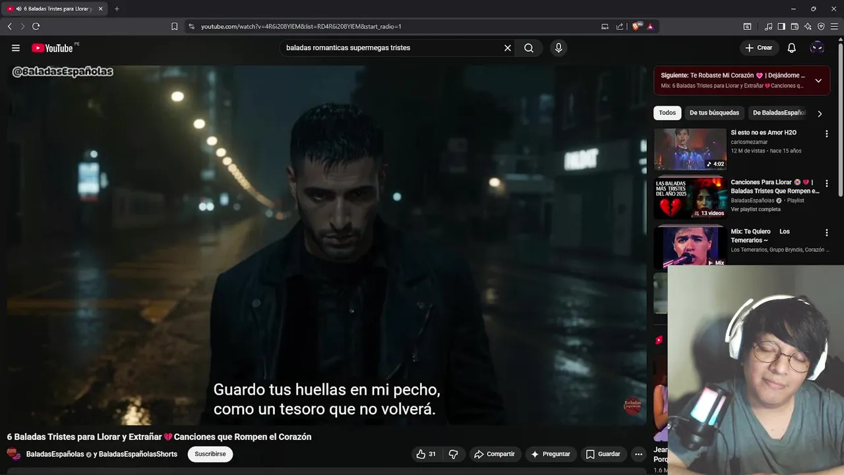Open a new browser tab

pyautogui.click(x=117, y=9)
